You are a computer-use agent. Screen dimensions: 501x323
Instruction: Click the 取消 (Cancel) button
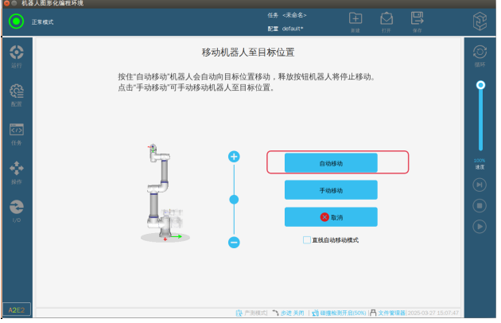click(x=331, y=217)
